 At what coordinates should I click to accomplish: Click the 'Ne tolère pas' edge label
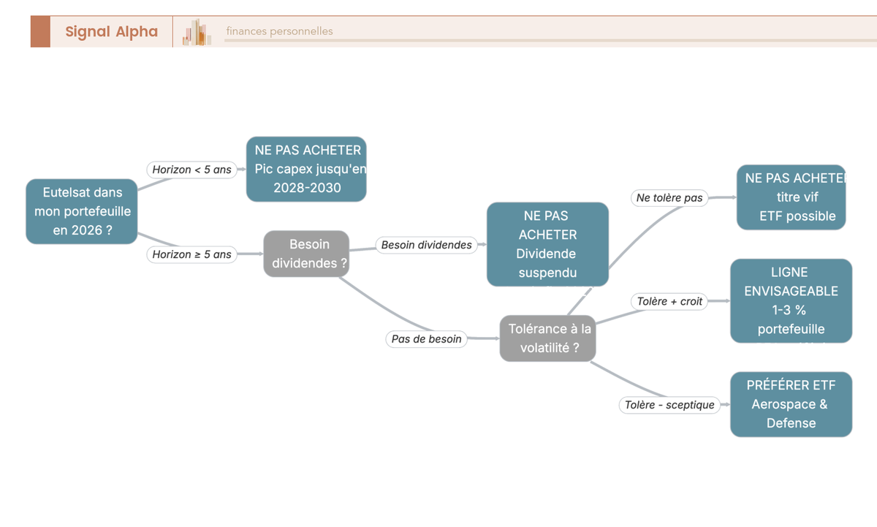pos(669,197)
